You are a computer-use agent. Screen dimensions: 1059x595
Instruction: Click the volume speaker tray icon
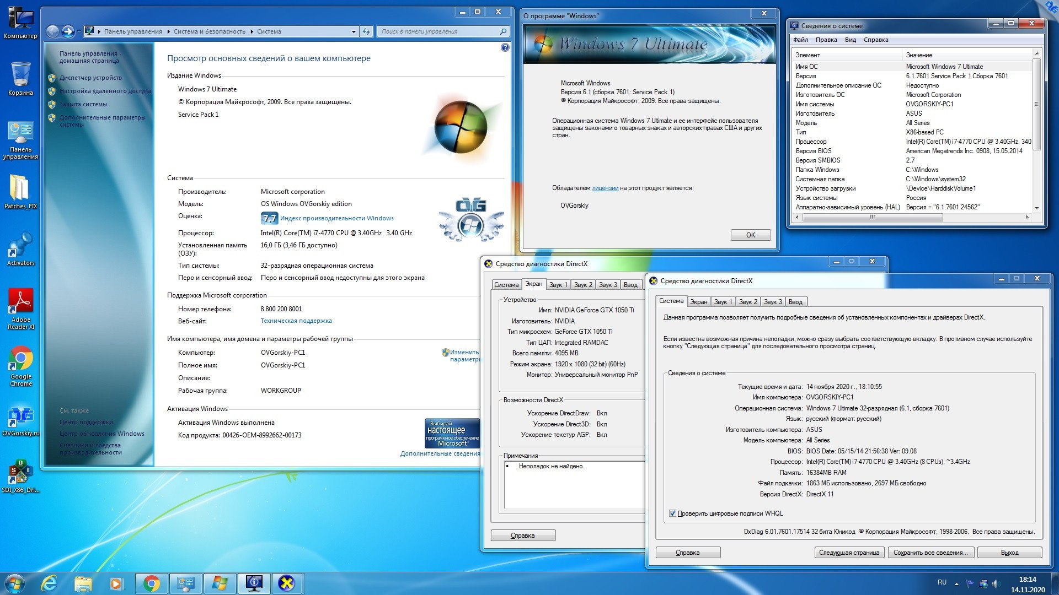[x=996, y=583]
